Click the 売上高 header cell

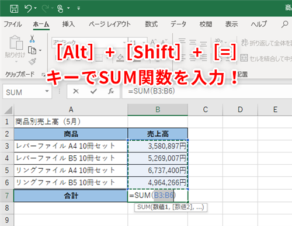[x=158, y=134]
